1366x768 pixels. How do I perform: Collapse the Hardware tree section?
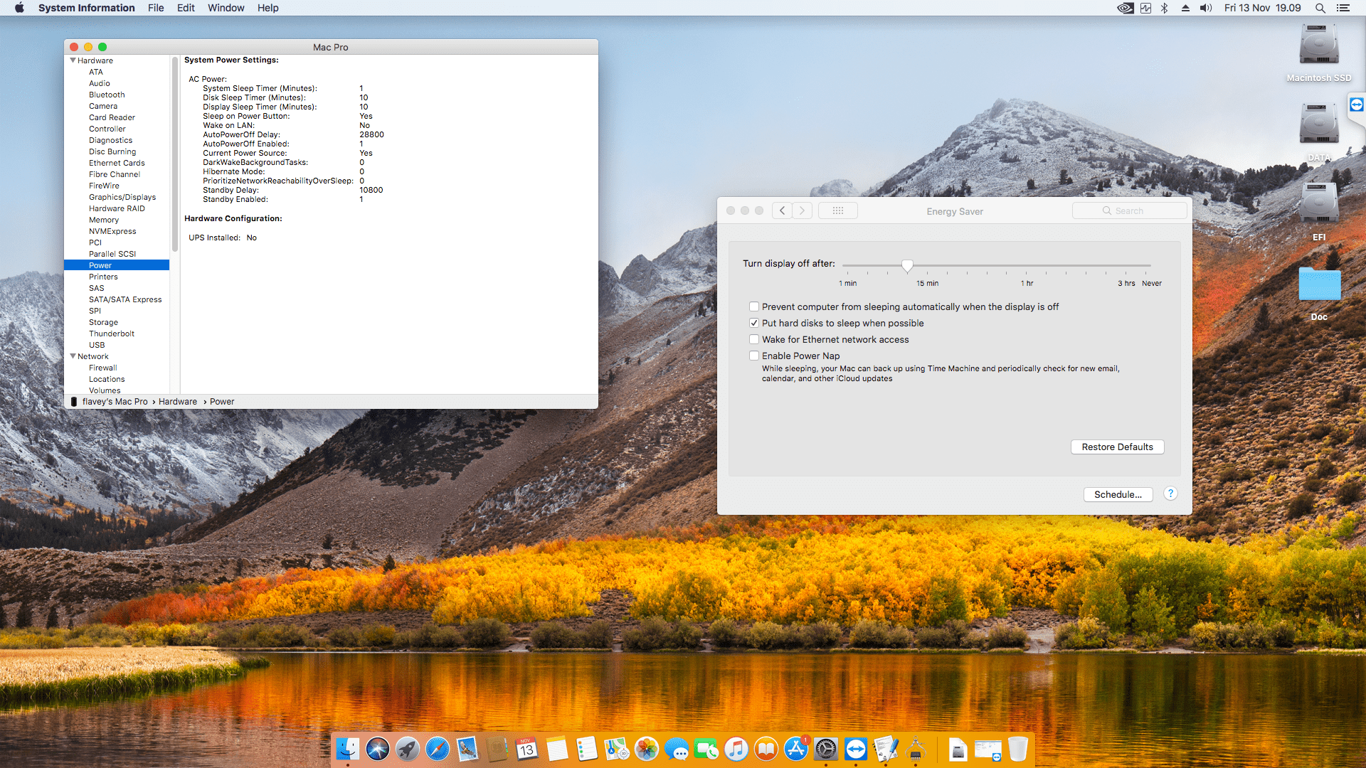tap(73, 60)
